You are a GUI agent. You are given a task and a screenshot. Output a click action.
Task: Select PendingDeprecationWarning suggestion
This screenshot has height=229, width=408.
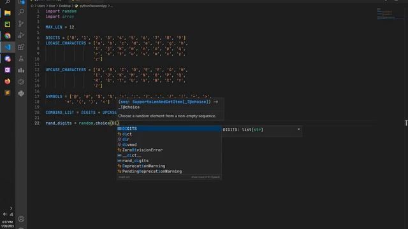168,171
